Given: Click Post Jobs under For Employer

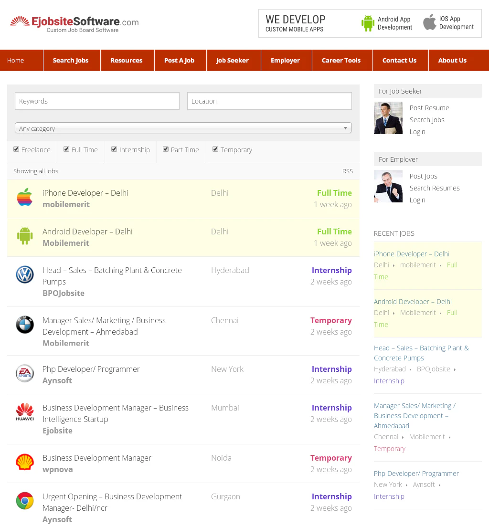Looking at the screenshot, I should click(424, 177).
